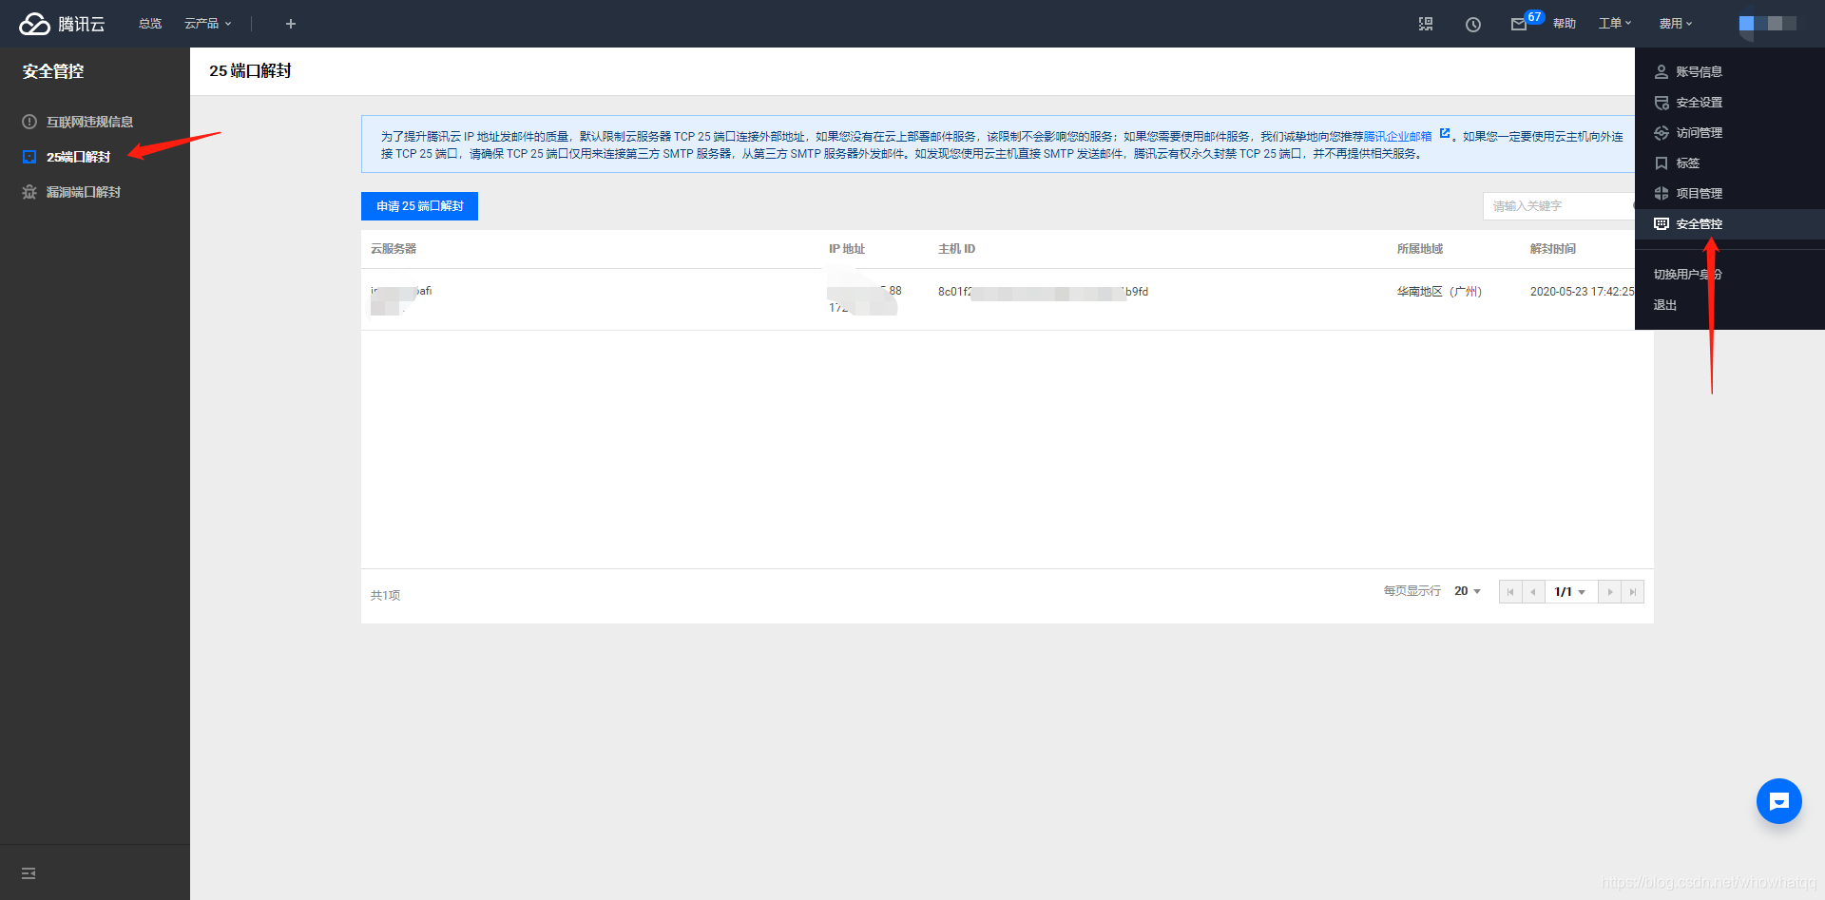
Task: Open the message mailbox icon
Action: coord(1519,25)
